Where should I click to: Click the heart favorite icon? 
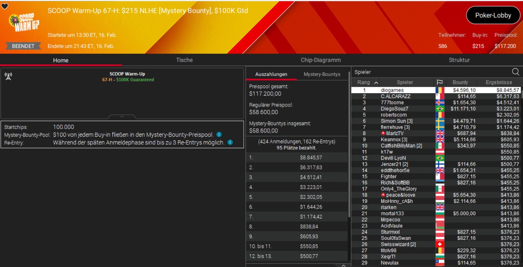point(5,6)
